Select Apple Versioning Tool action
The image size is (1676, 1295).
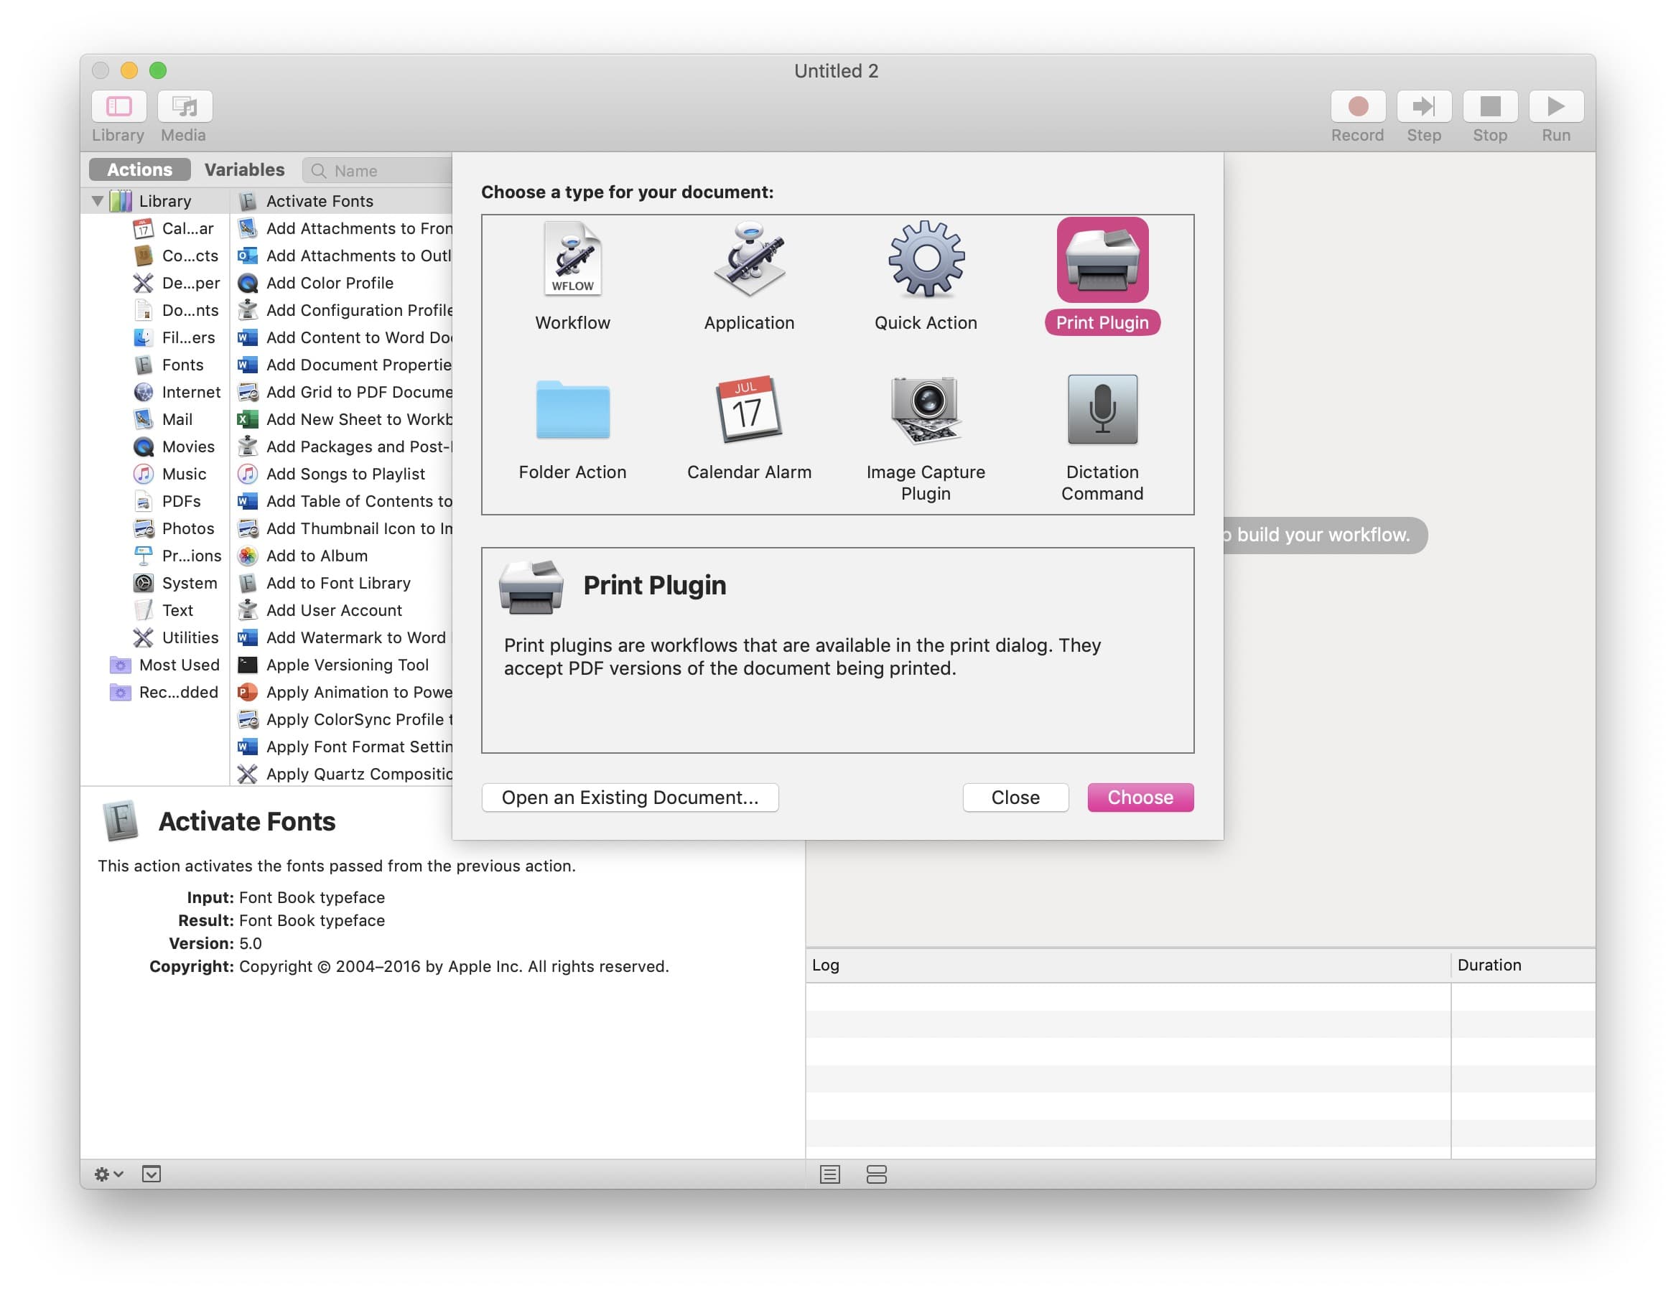343,665
